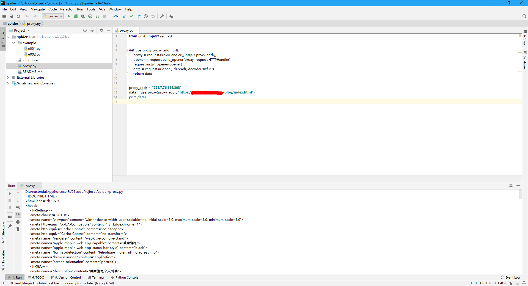Click the Project Structure icon in the toolbar
The image size is (528, 286).
[171, 16]
